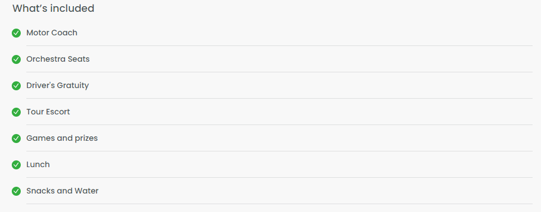Select the Driver's Gratuity text label
The width and height of the screenshot is (541, 212).
point(58,85)
